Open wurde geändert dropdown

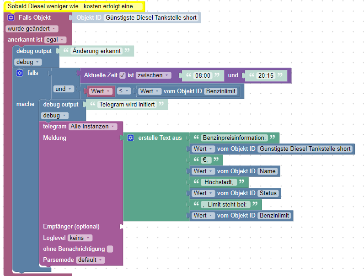click(32, 29)
